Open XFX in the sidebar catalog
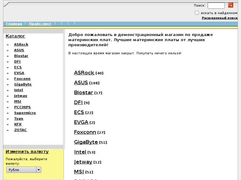 pyautogui.click(x=18, y=124)
